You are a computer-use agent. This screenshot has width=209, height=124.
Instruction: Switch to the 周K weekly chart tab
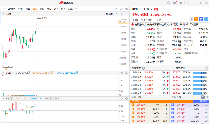pos(42,9)
